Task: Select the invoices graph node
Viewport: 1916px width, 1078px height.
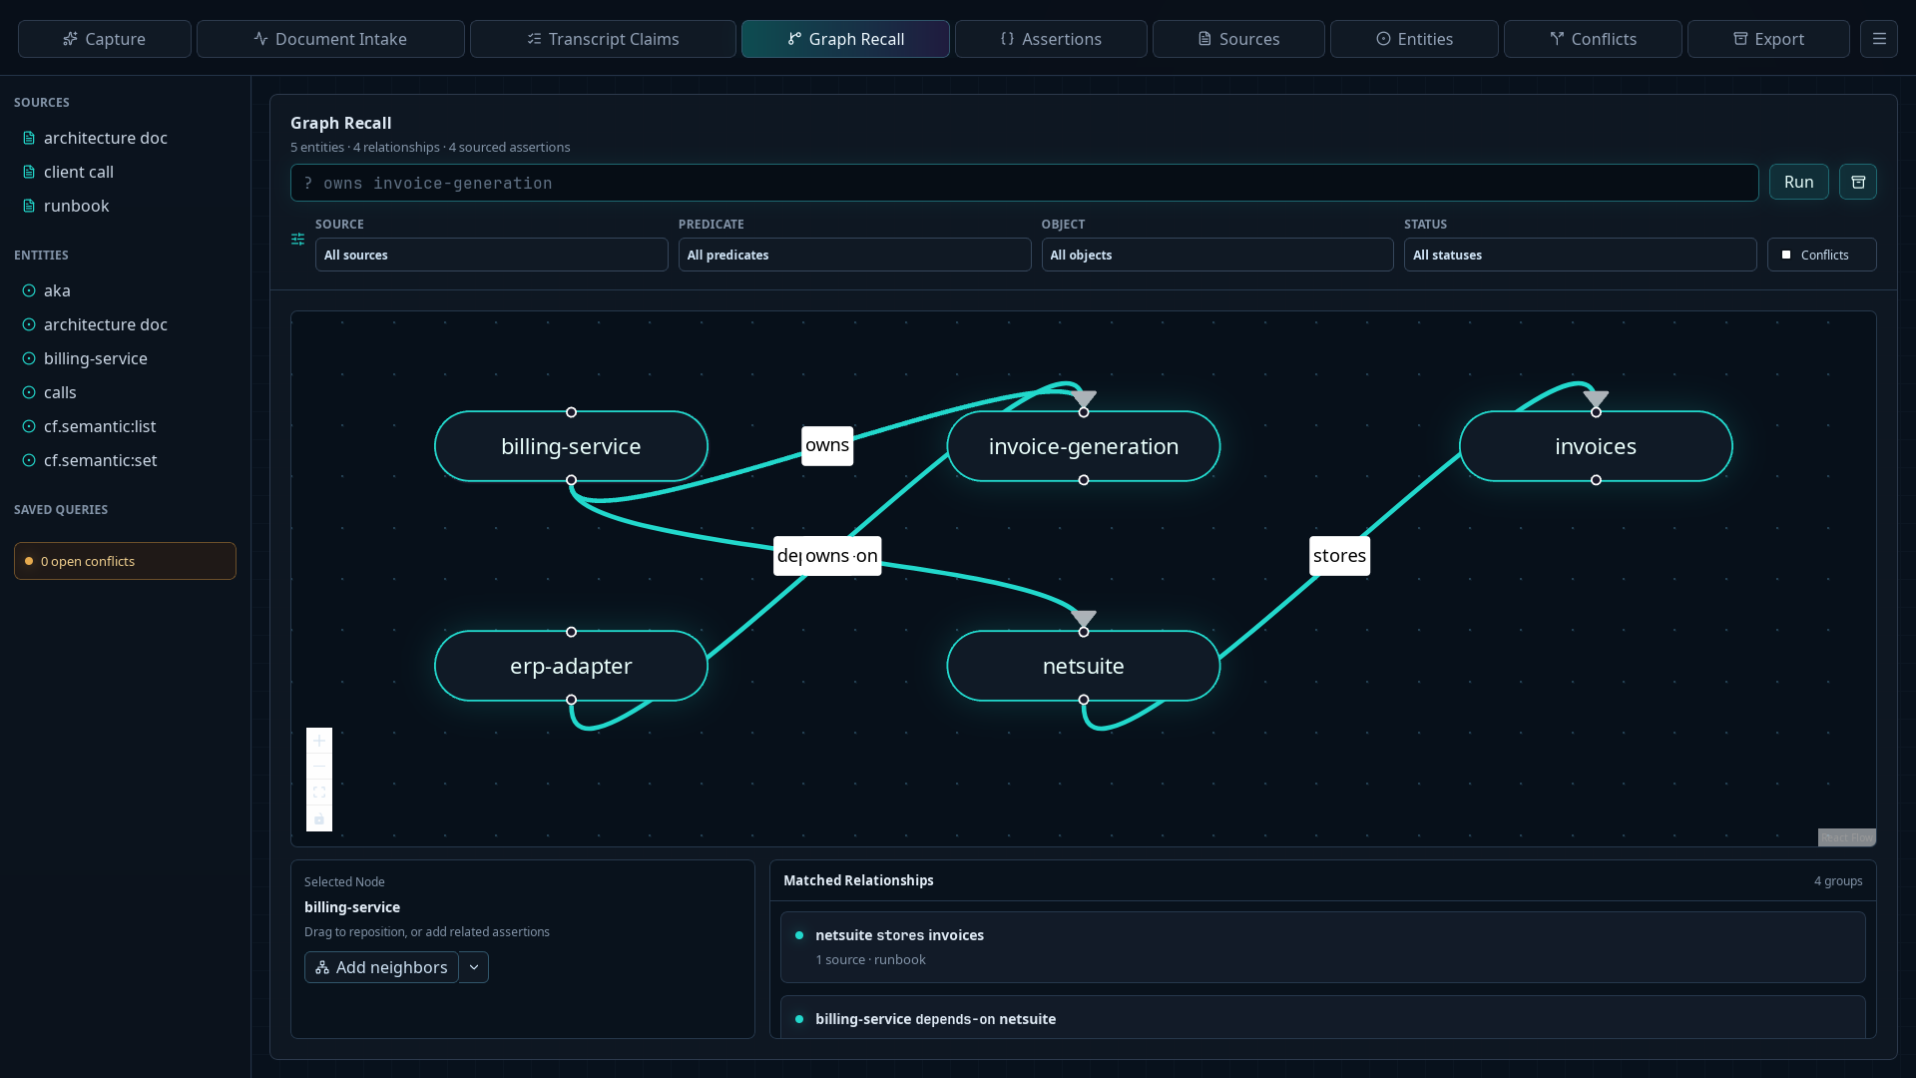Action: pyautogui.click(x=1596, y=446)
